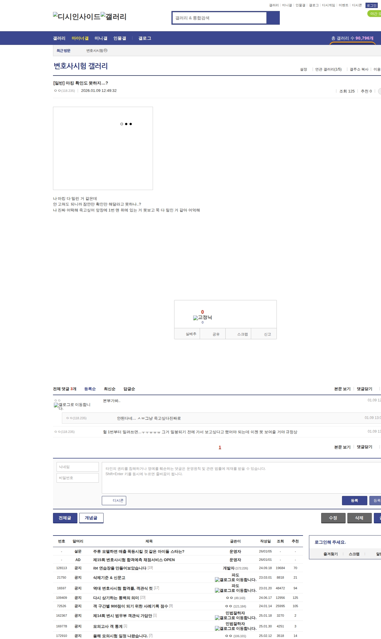Image resolution: width=381 pixels, height=639 pixels.
Task: Go to comment page 1
Action: (220, 447)
